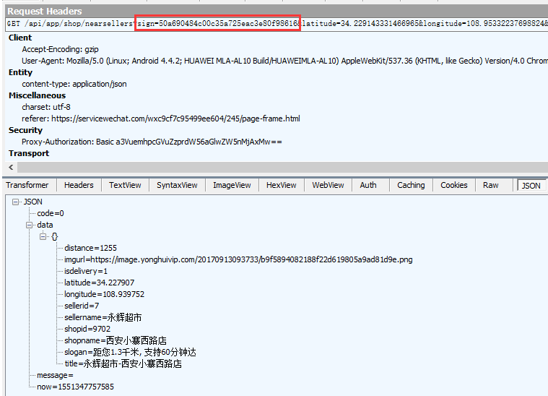Select the Entity header group

[x=21, y=72]
